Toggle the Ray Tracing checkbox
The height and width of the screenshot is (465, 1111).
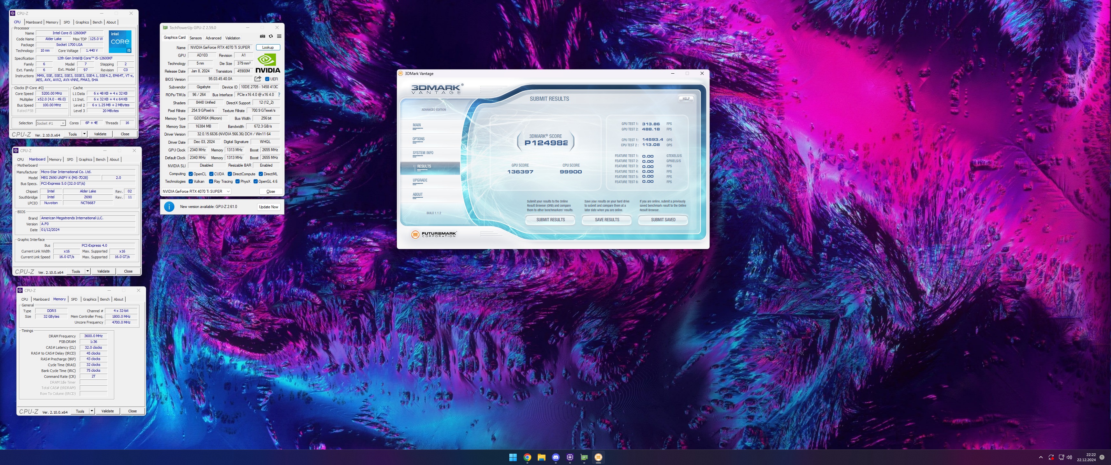211,181
